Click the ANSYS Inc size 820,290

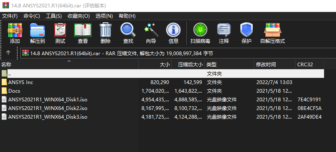(x=160, y=82)
